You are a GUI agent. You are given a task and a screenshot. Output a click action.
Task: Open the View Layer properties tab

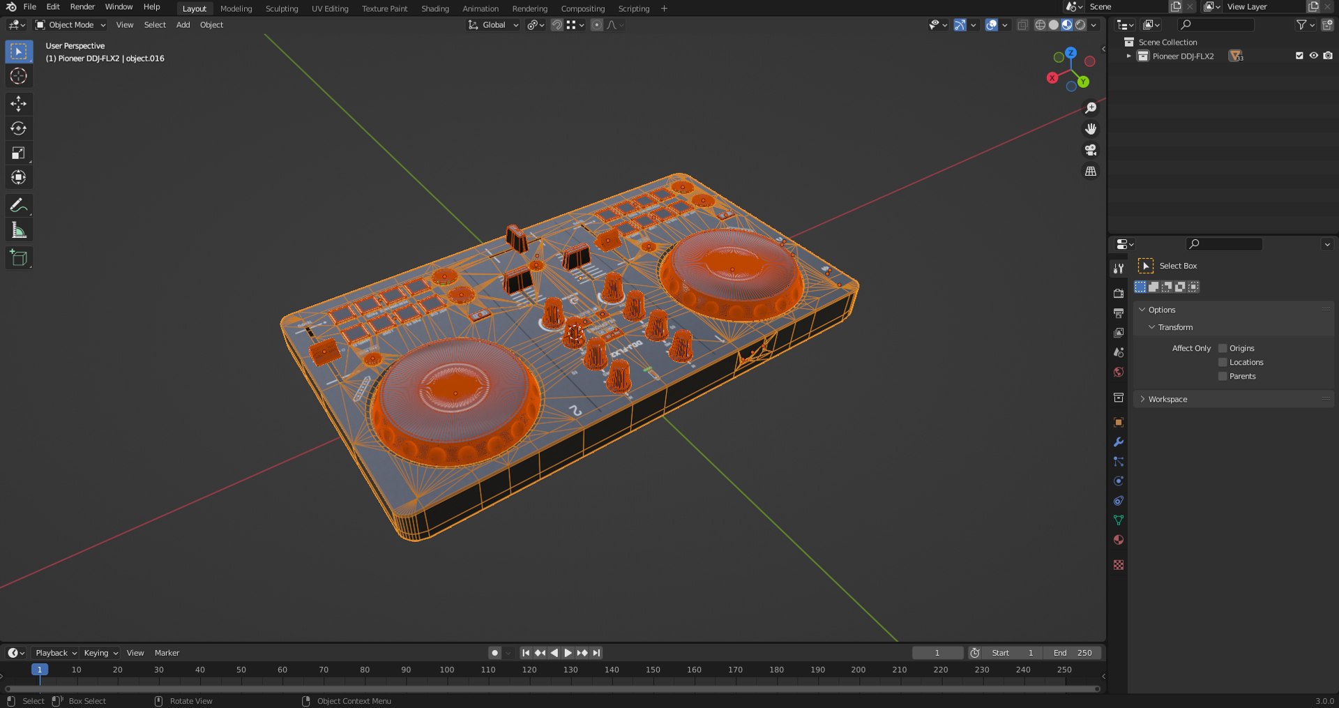click(x=1119, y=333)
